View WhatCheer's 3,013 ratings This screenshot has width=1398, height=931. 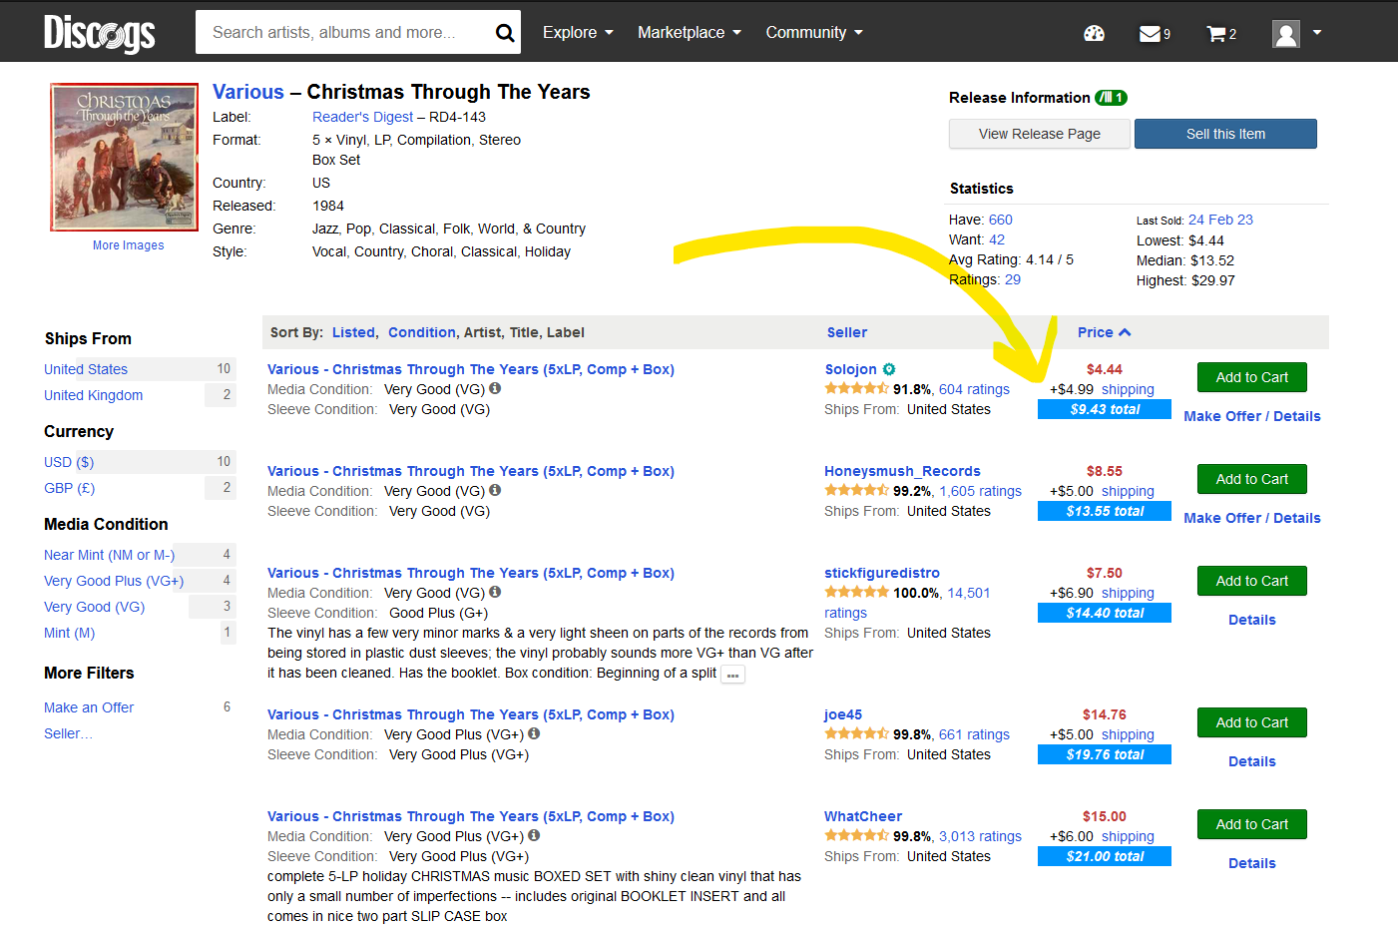[x=980, y=836]
